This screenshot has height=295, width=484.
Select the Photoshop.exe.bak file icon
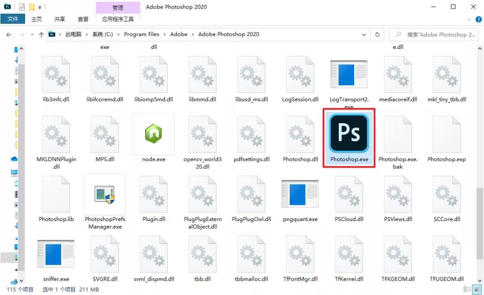click(x=398, y=134)
